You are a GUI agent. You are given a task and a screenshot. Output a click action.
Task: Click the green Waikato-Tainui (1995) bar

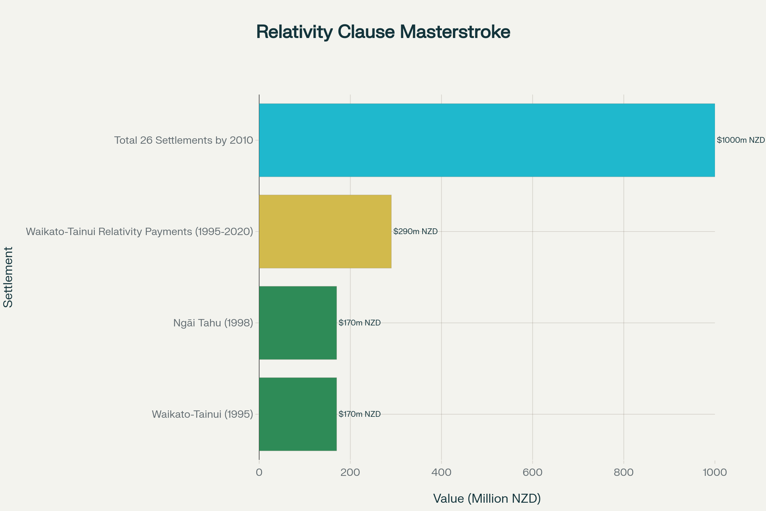pyautogui.click(x=298, y=414)
